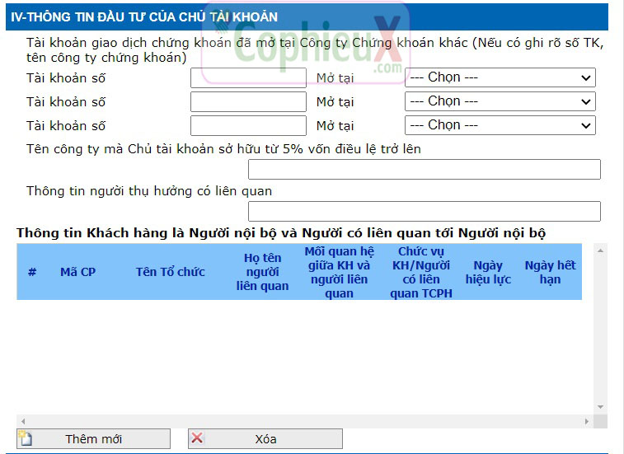Click the company 5% ownership name field
This screenshot has height=454, width=624.
coord(424,170)
